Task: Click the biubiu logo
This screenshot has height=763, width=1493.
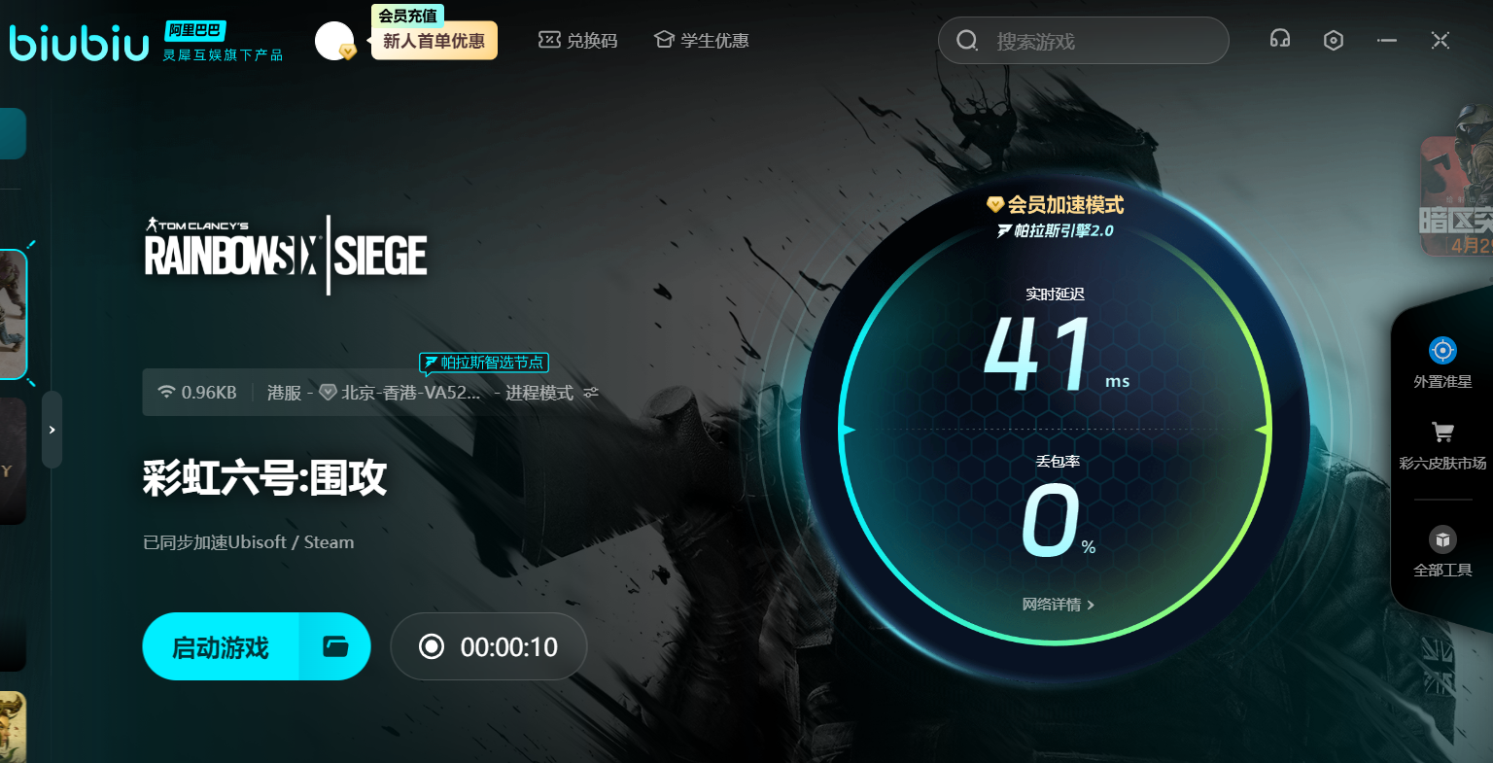Action: 80,44
